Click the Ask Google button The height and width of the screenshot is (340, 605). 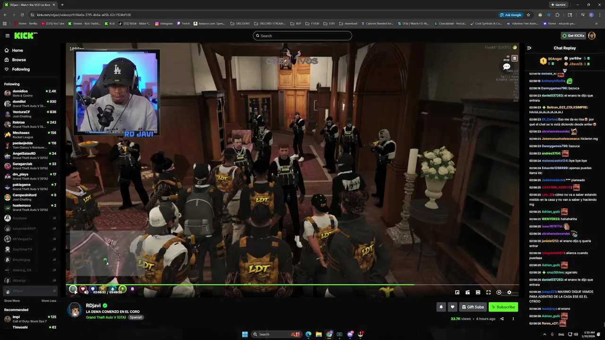pos(511,15)
